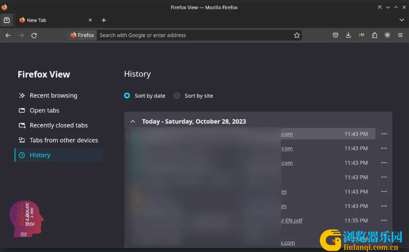Reload the current page
This screenshot has width=409, height=252.
pos(34,35)
